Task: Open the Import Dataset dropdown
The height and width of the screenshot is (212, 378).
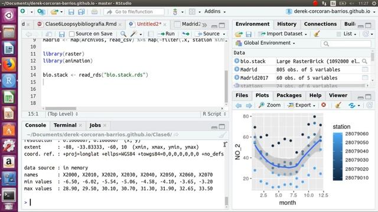Action: click(x=282, y=34)
